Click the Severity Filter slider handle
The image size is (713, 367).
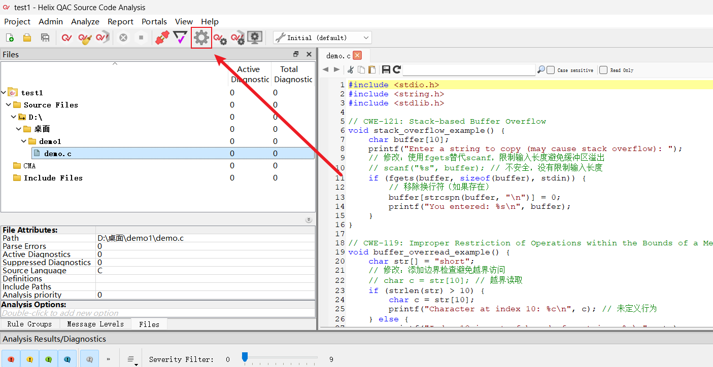pyautogui.click(x=245, y=357)
